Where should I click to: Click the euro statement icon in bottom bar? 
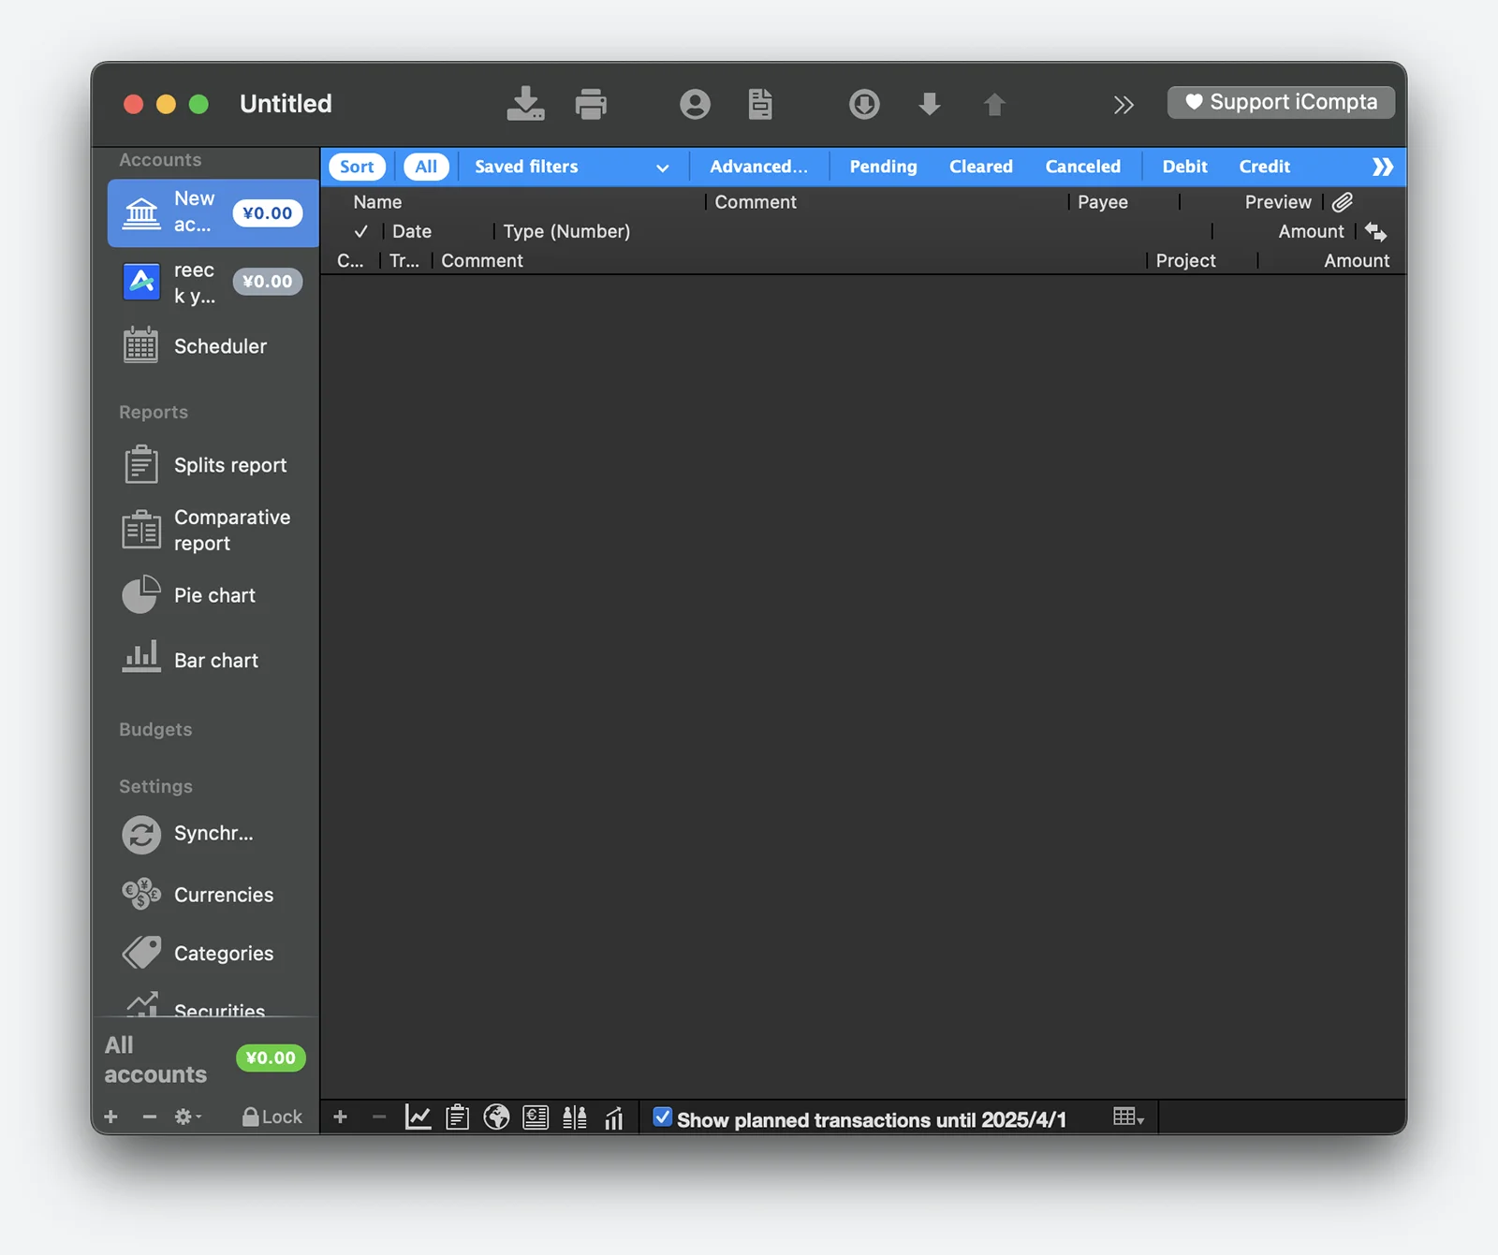[x=536, y=1116]
